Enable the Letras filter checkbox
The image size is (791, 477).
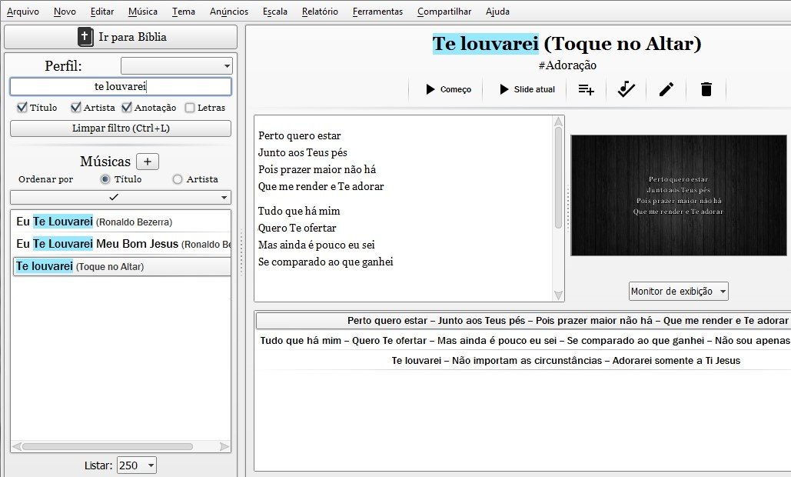coord(190,108)
